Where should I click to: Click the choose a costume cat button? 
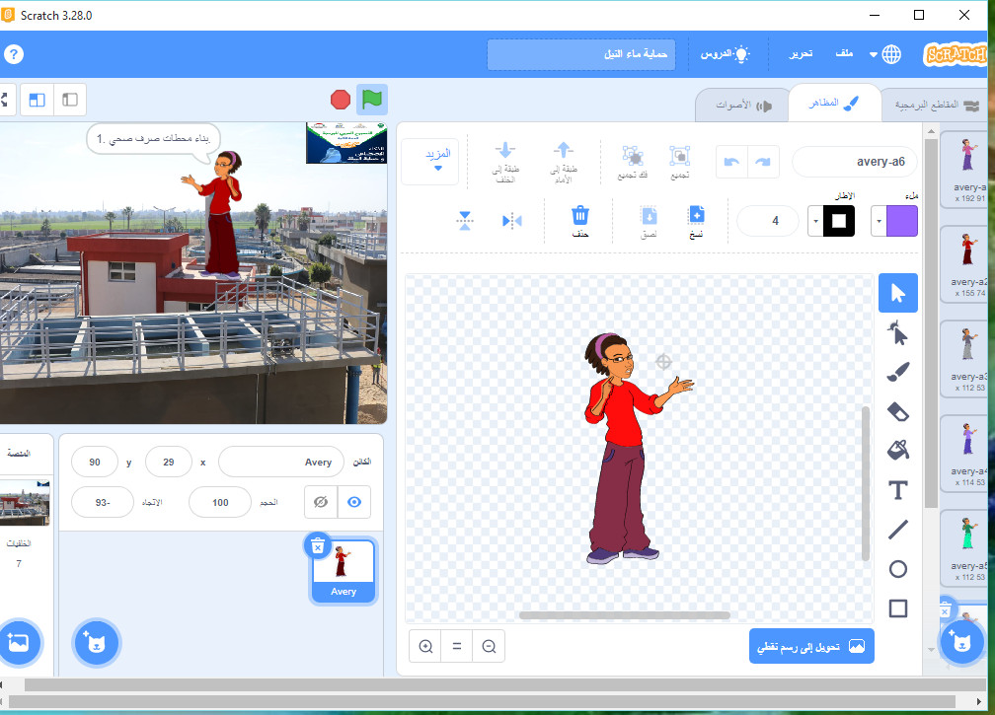(x=960, y=643)
